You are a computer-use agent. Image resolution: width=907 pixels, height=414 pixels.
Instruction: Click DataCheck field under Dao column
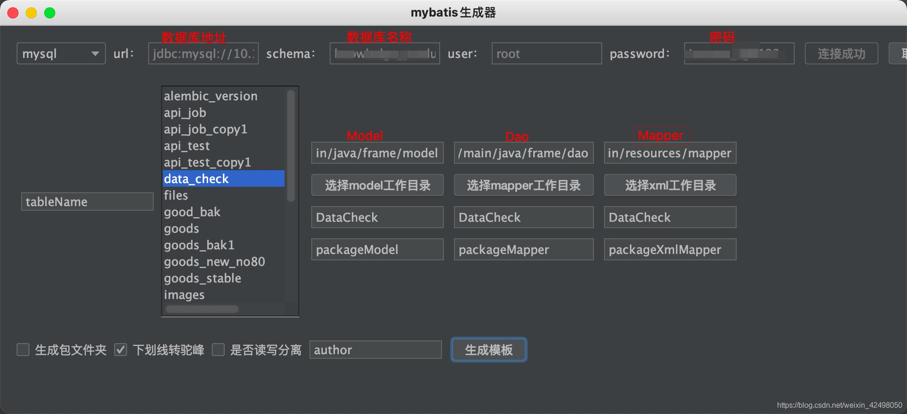pyautogui.click(x=524, y=217)
